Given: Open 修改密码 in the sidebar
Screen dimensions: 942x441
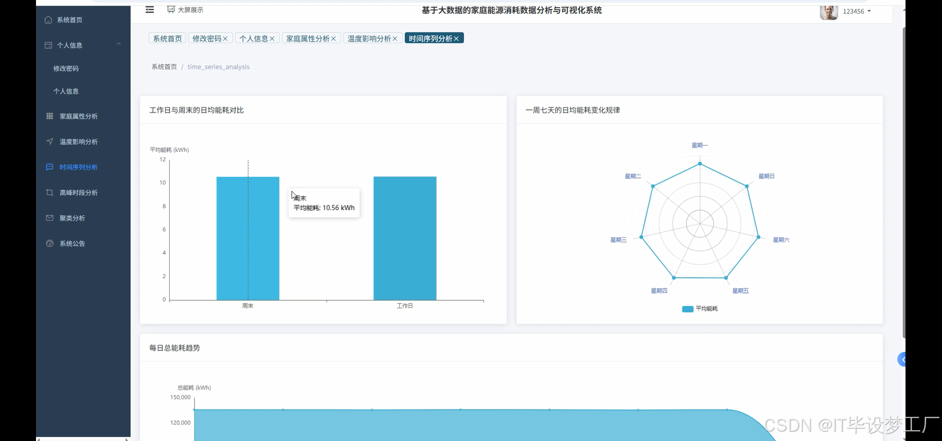Looking at the screenshot, I should (66, 69).
